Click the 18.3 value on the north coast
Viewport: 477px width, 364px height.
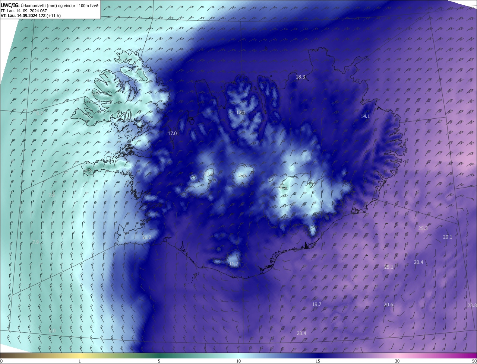300,77
